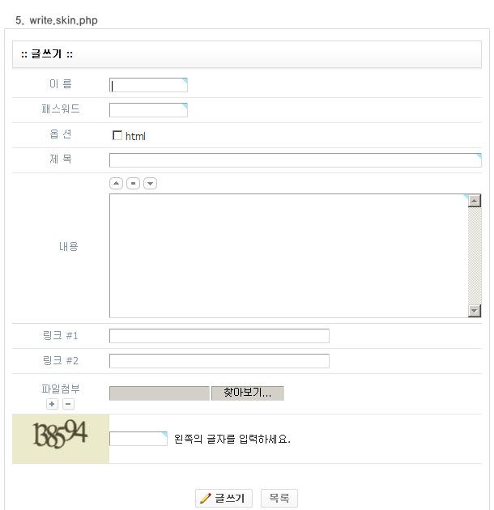Click the textarea enlarge down-arrow icon
The height and width of the screenshot is (510, 494).
150,184
